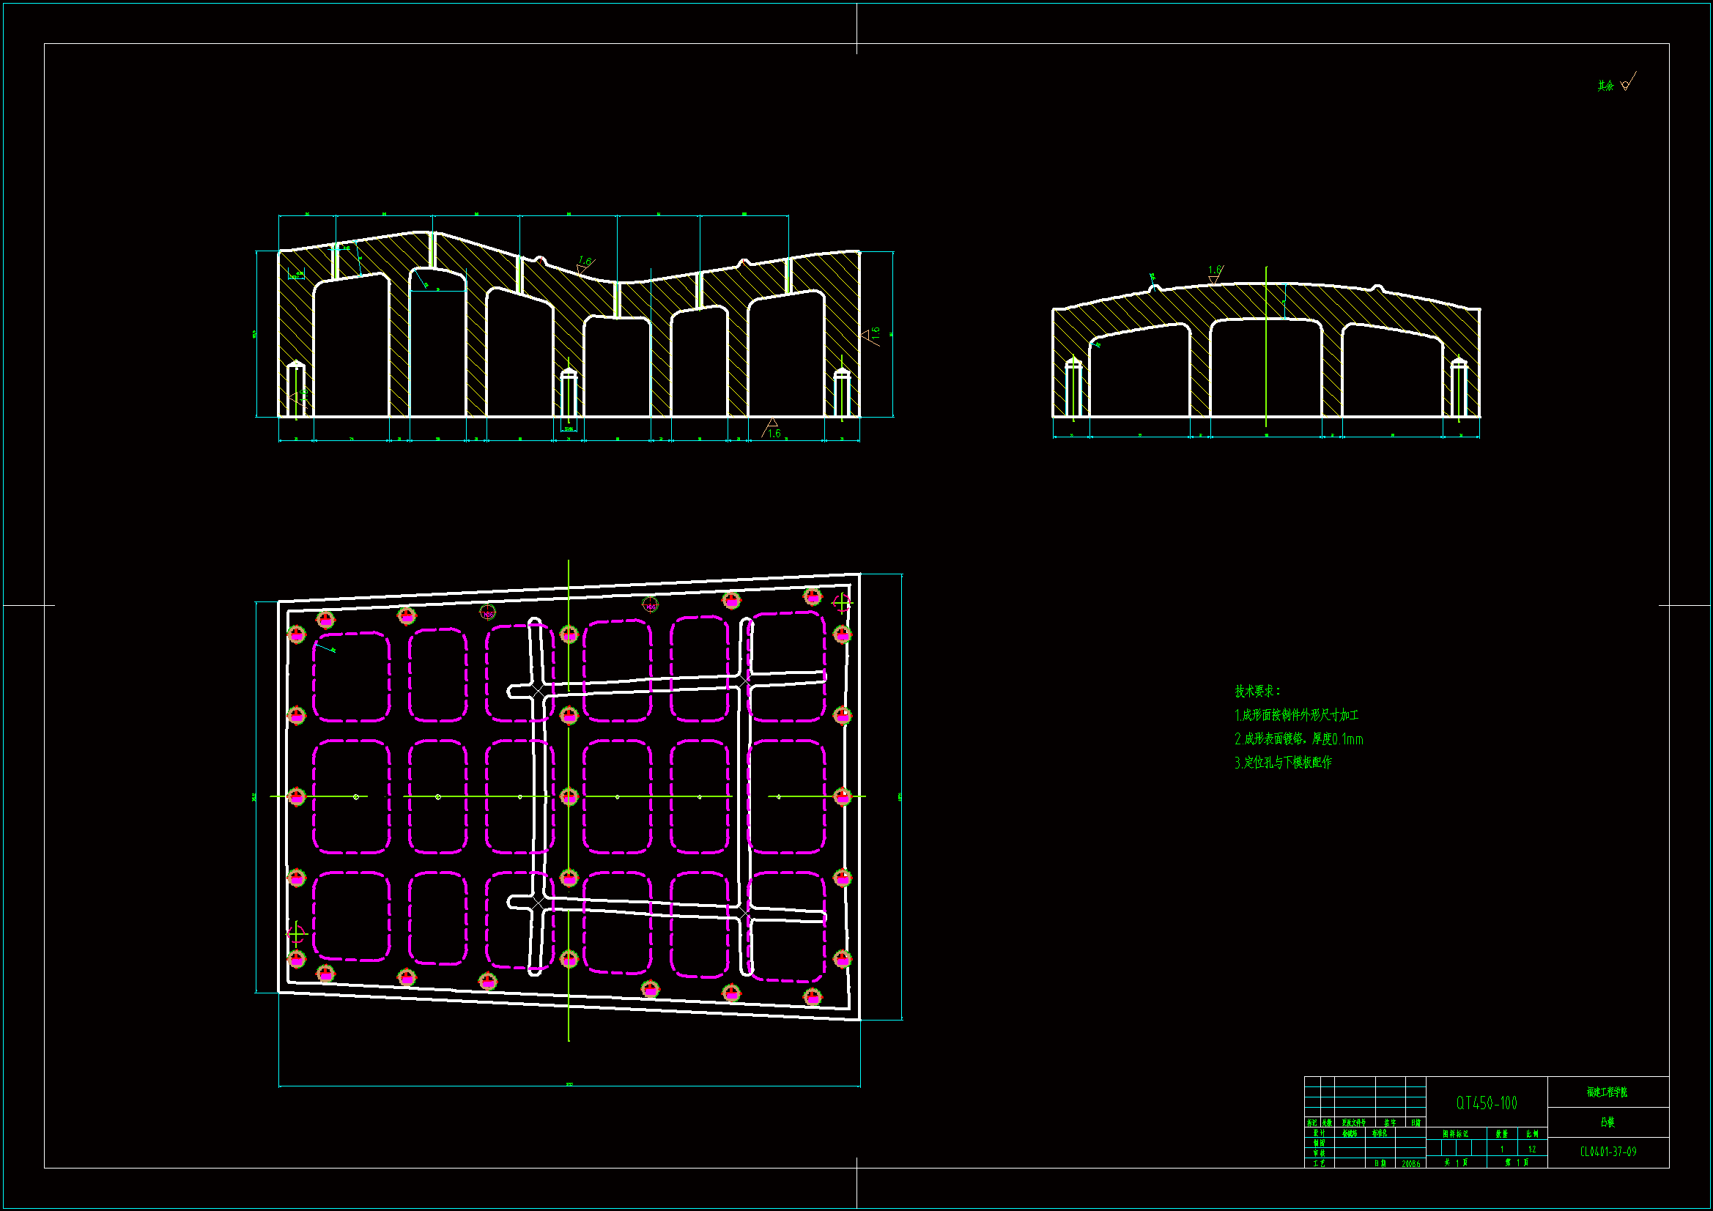
Task: Select the center bolt hole of the plan view
Action: [569, 797]
